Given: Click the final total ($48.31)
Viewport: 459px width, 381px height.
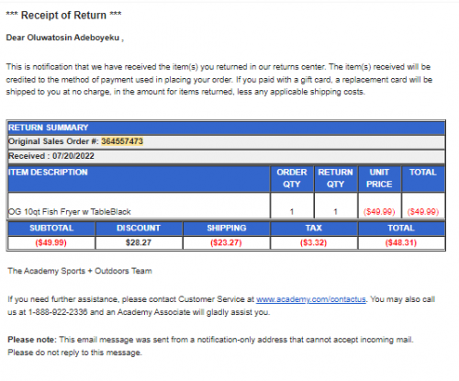Looking at the screenshot, I should tap(401, 242).
